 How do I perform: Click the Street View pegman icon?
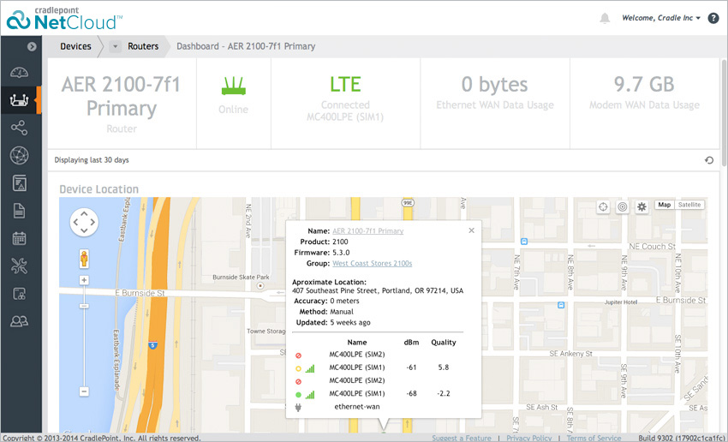[x=84, y=259]
